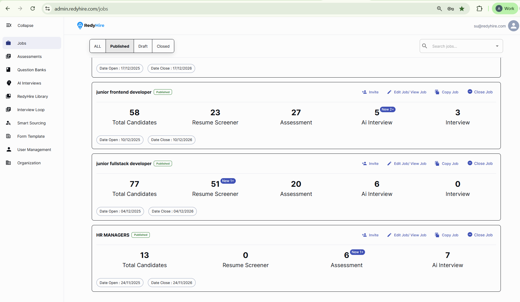The width and height of the screenshot is (520, 302).
Task: Expand the search jobs dropdown arrow
Action: (x=497, y=46)
